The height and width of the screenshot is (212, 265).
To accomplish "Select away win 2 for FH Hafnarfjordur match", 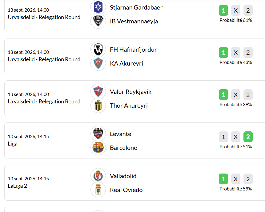I will (x=248, y=52).
